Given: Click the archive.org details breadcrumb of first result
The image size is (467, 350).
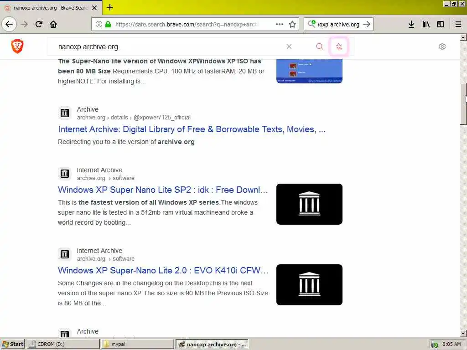Looking at the screenshot, I should (x=134, y=118).
